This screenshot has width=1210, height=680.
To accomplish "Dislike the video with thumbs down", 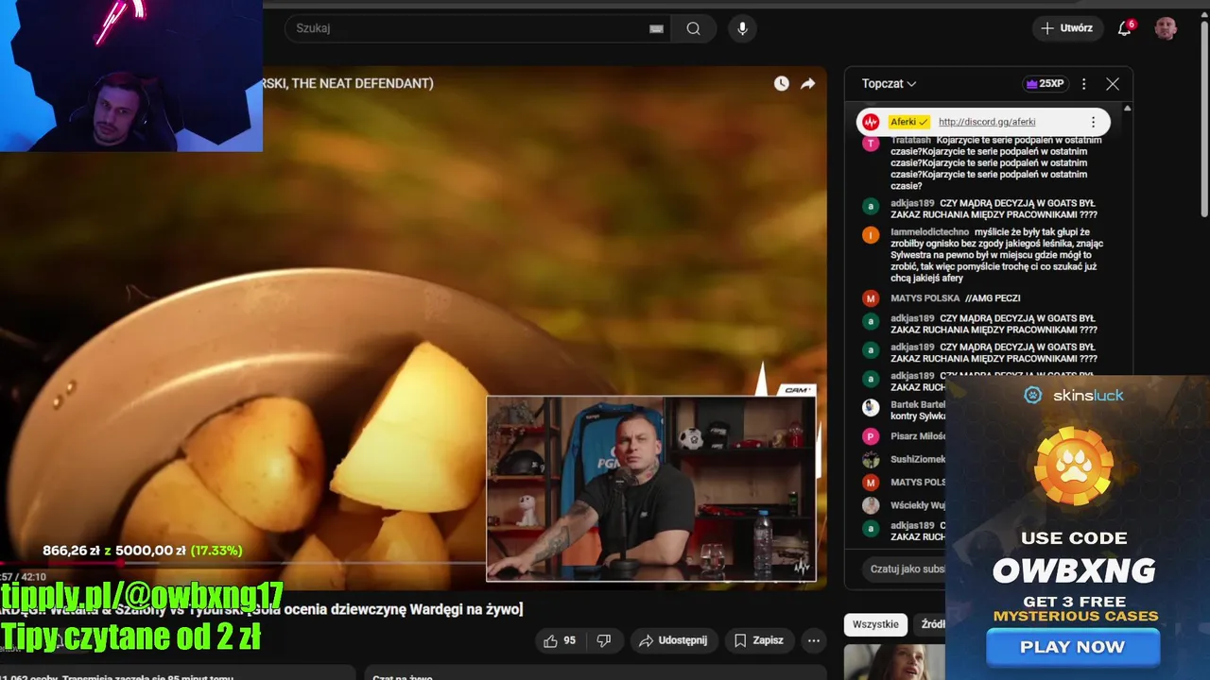I will click(604, 640).
